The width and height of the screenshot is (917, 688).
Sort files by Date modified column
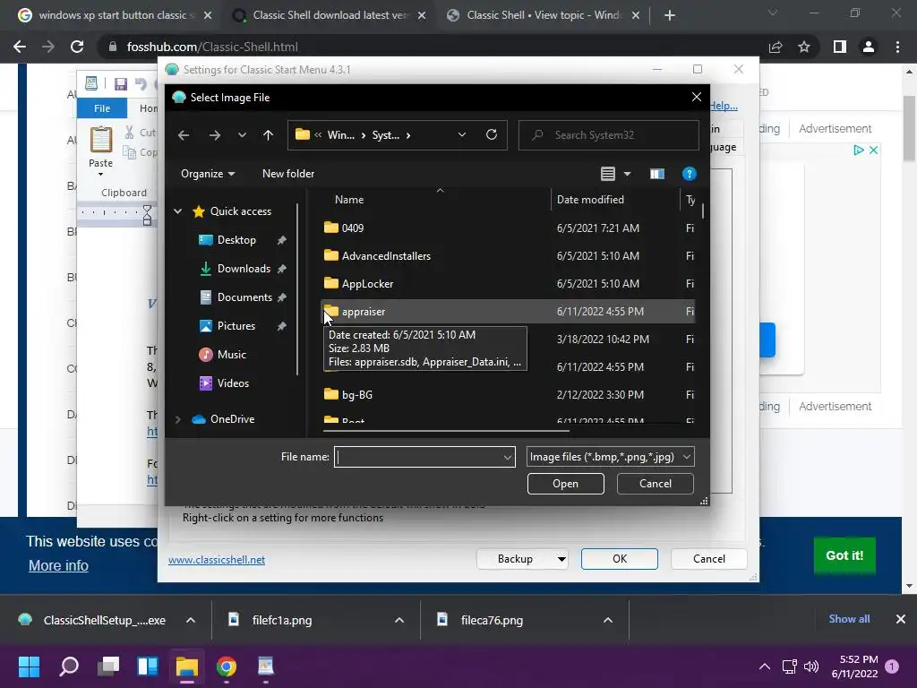pyautogui.click(x=590, y=200)
